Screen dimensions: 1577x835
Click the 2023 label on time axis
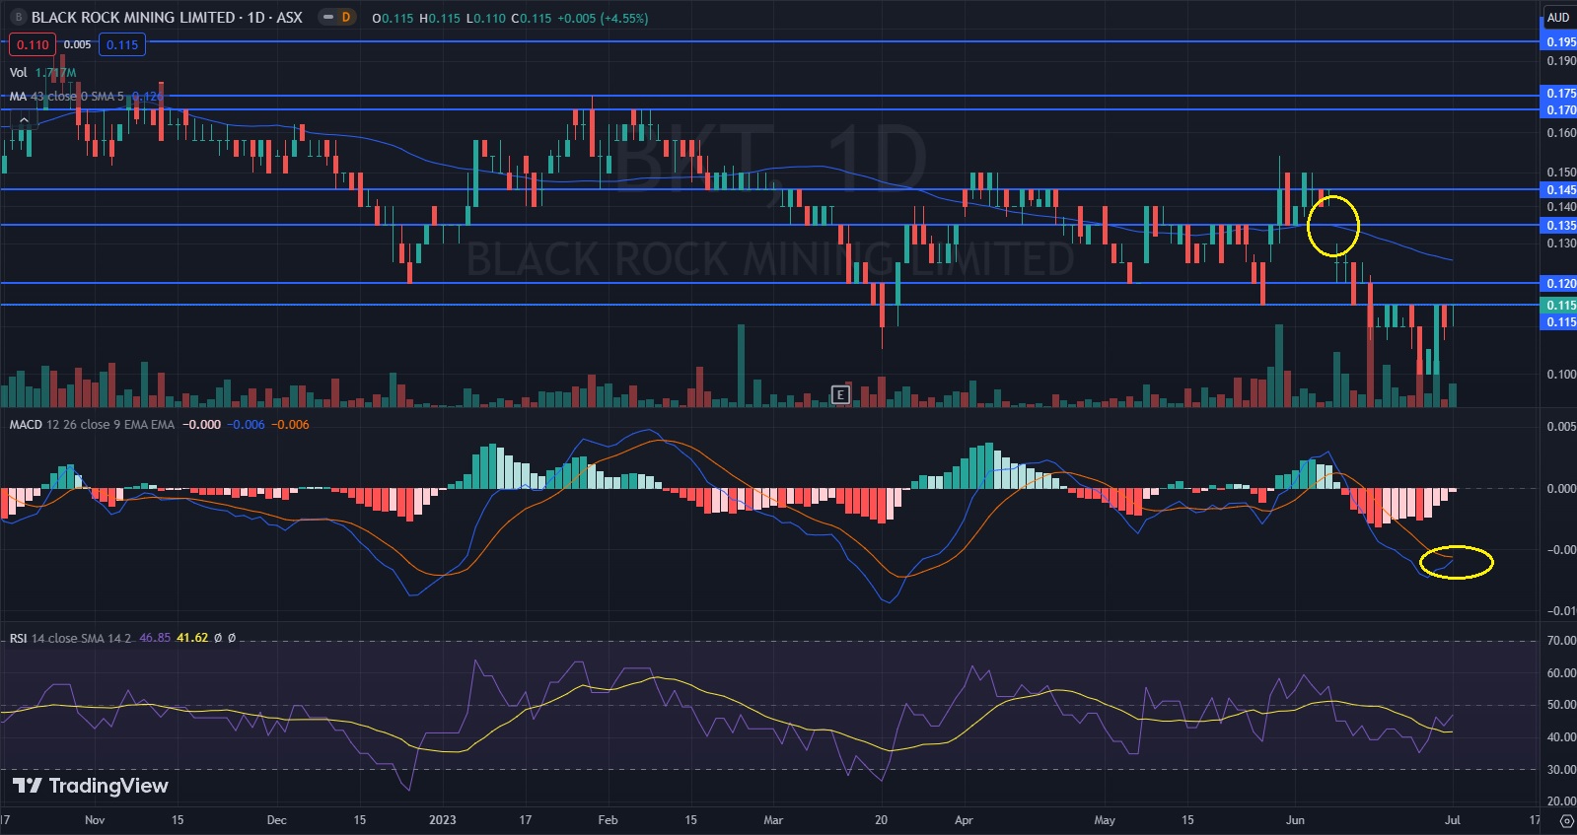[x=443, y=820]
